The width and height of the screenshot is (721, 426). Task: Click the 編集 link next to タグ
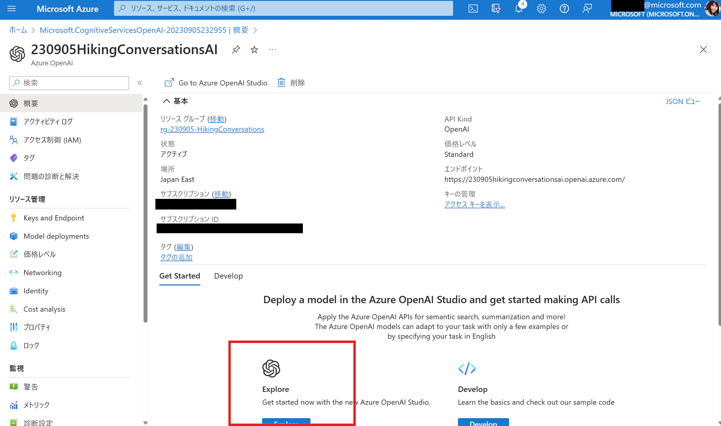(184, 247)
